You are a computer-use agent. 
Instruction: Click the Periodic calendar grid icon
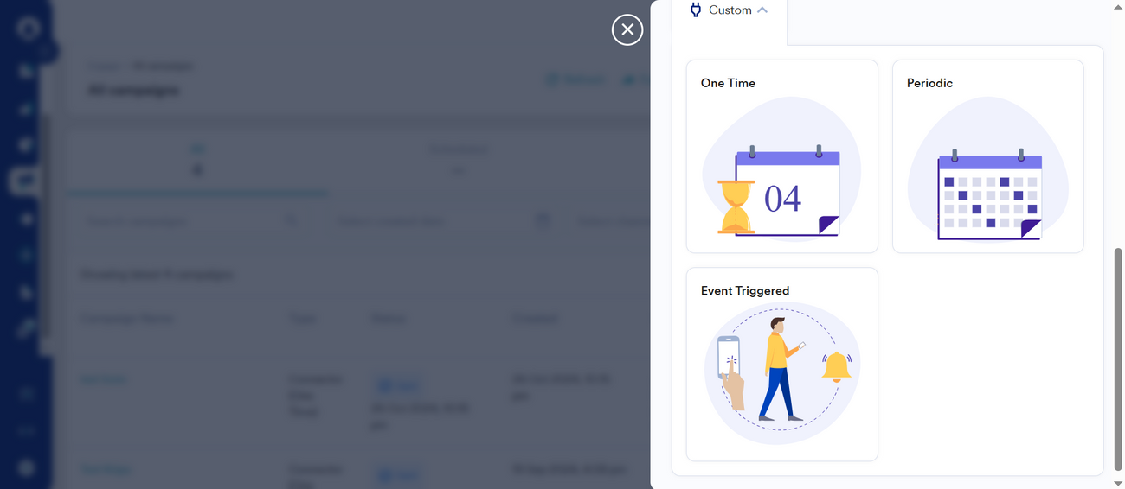[989, 197]
